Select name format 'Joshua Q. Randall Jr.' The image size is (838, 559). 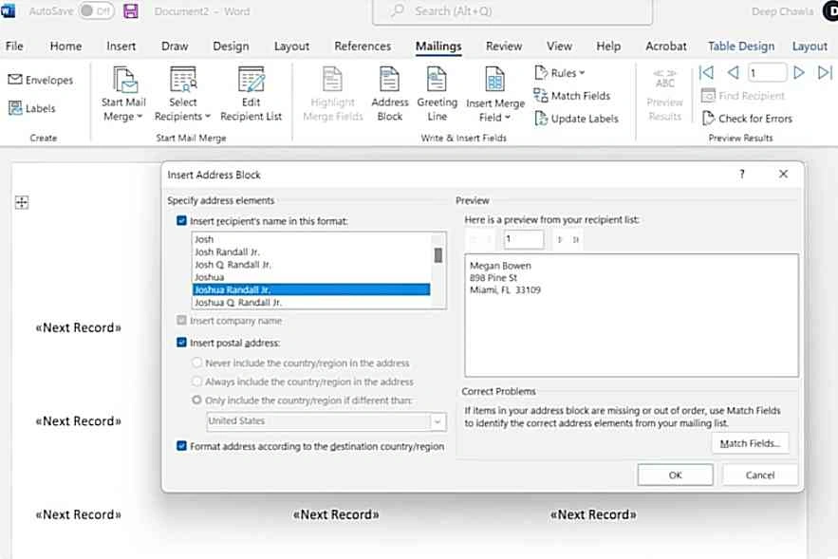click(311, 303)
